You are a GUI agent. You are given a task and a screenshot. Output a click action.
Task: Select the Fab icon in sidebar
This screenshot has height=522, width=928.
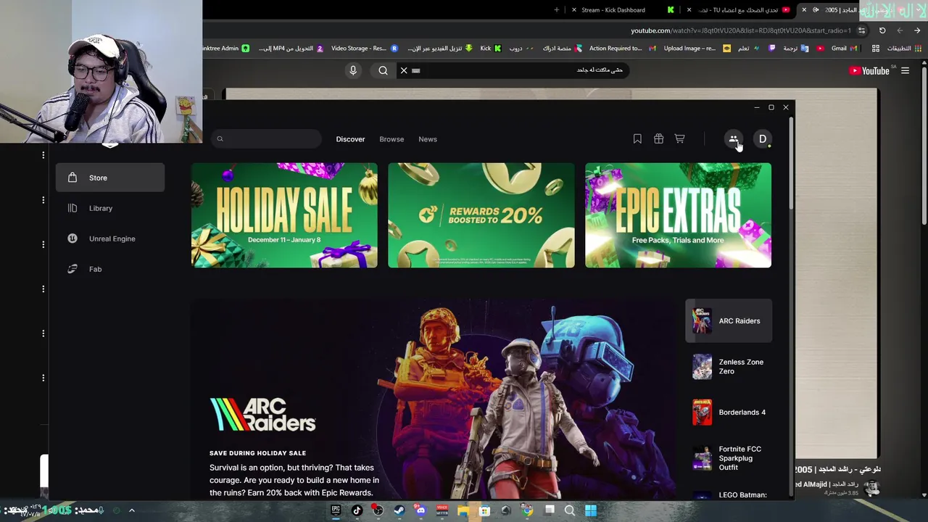click(72, 269)
